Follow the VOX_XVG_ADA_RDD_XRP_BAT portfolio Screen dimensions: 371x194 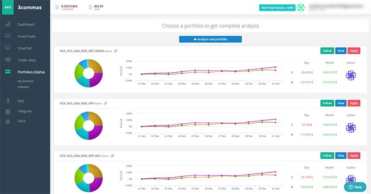point(327,156)
